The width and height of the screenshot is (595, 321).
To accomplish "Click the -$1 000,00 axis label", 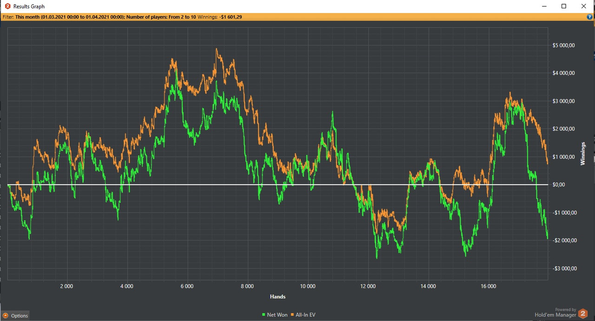I will tap(564, 212).
